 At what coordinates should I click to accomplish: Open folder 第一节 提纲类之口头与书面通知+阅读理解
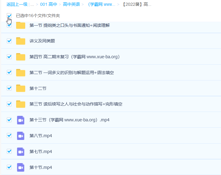click(70, 25)
